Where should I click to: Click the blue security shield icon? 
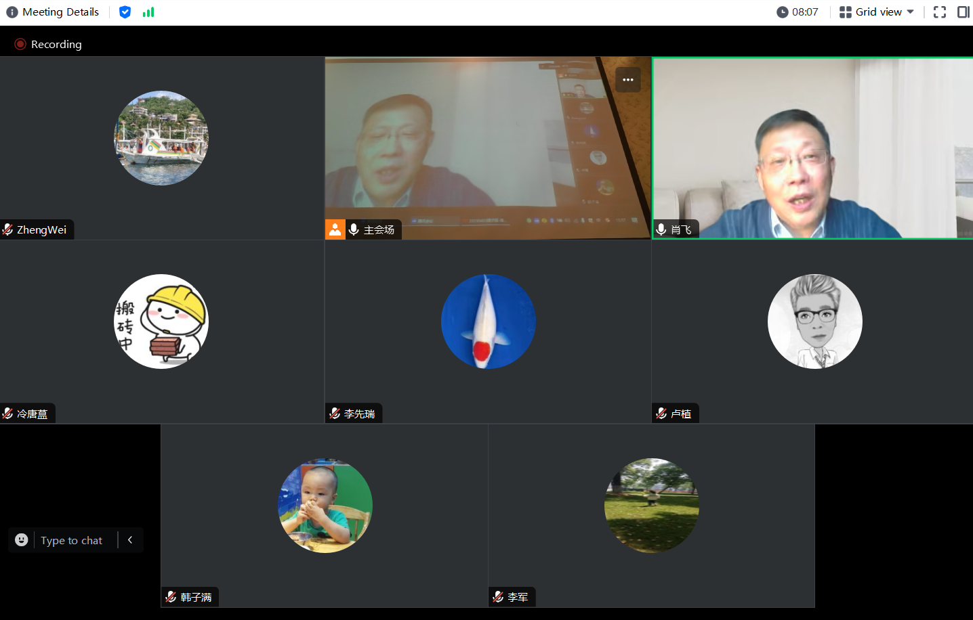point(125,12)
